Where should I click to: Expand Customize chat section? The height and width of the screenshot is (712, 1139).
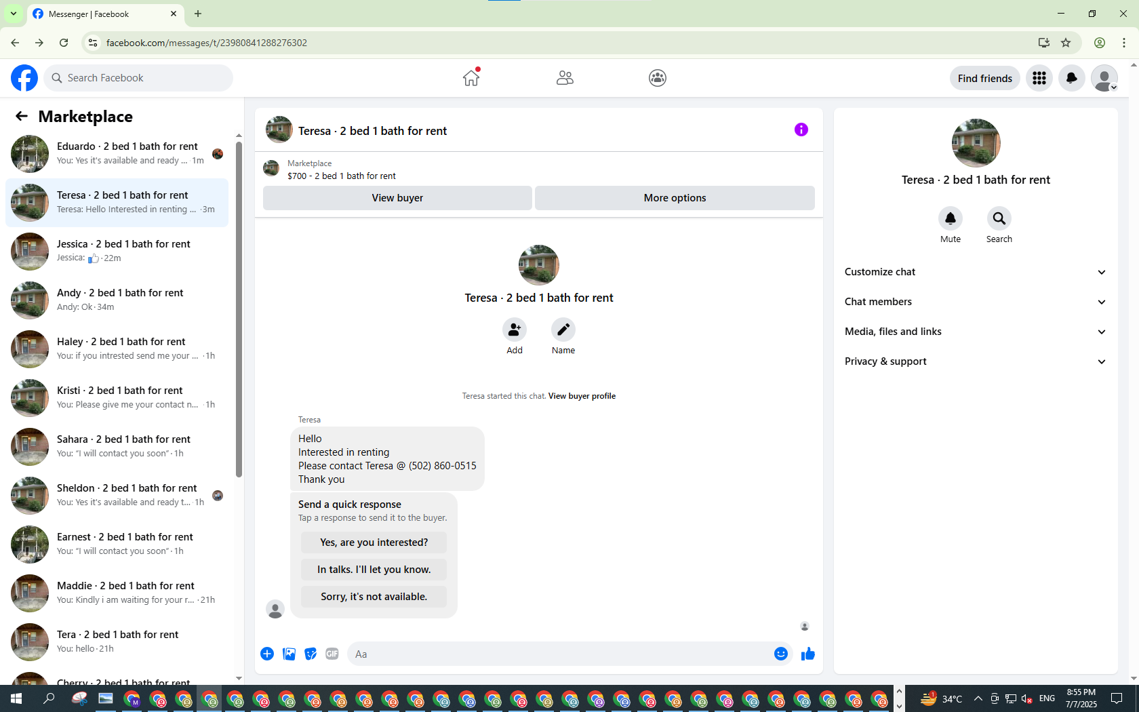[x=976, y=272]
